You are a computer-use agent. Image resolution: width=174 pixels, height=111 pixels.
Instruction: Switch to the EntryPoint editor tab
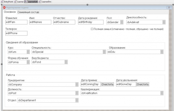[x=7, y=2]
